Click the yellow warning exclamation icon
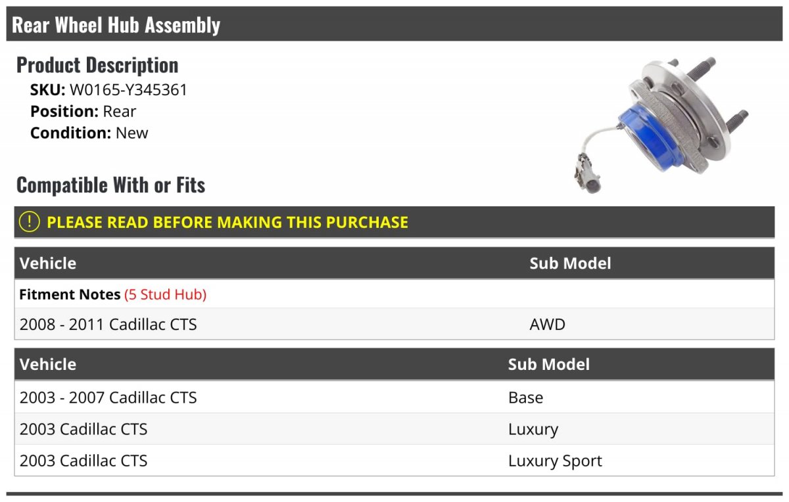Viewport: 789px width, 502px height. pyautogui.click(x=30, y=222)
